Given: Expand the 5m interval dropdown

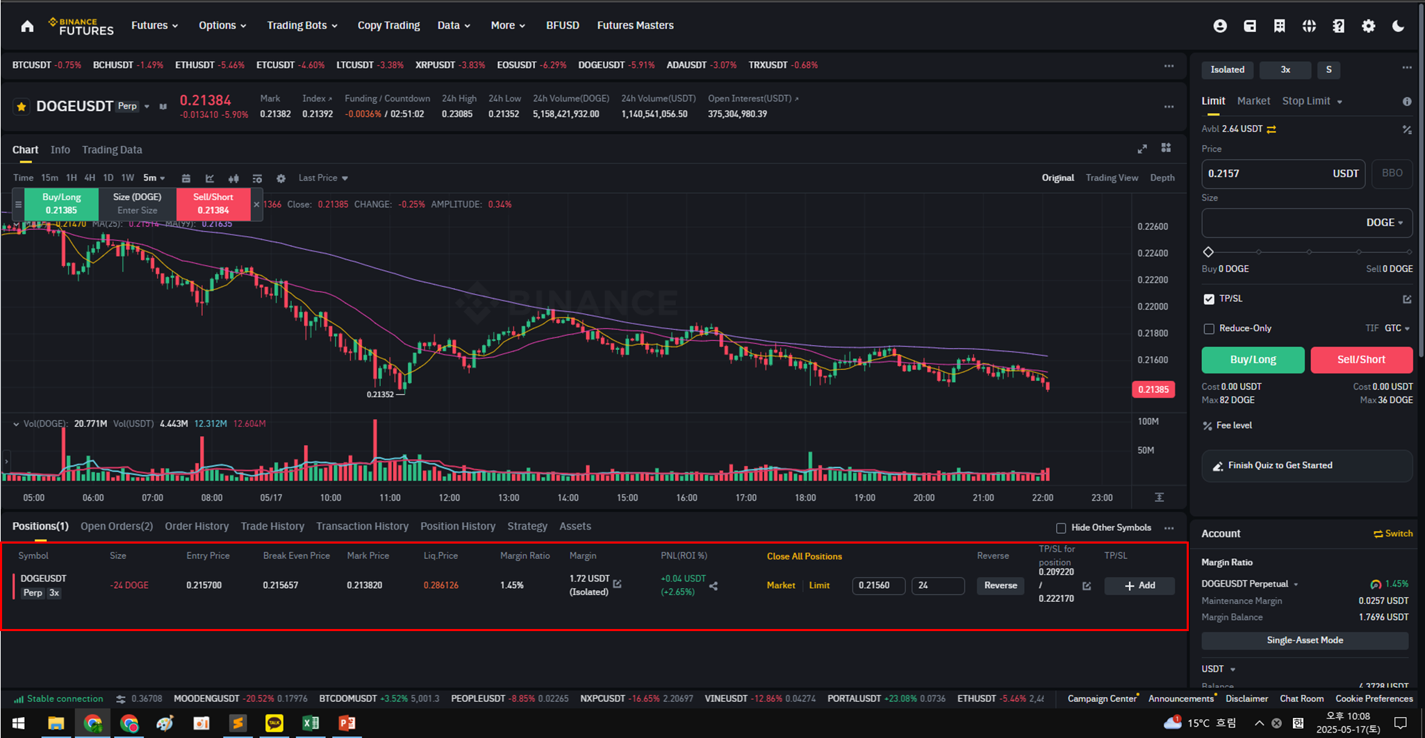Looking at the screenshot, I should click(x=154, y=178).
